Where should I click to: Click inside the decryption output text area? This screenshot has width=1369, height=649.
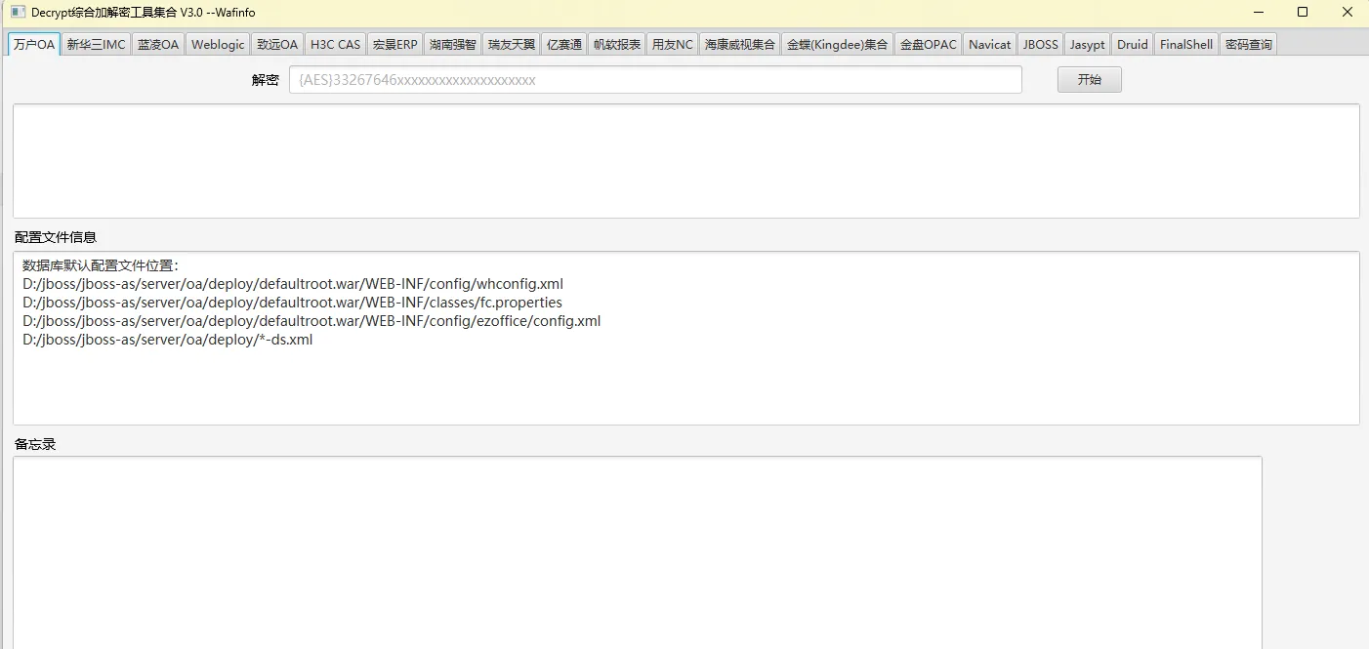coord(685,161)
